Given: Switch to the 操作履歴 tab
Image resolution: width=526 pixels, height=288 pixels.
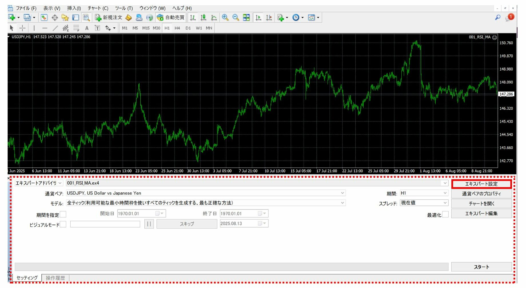Looking at the screenshot, I should (x=55, y=278).
